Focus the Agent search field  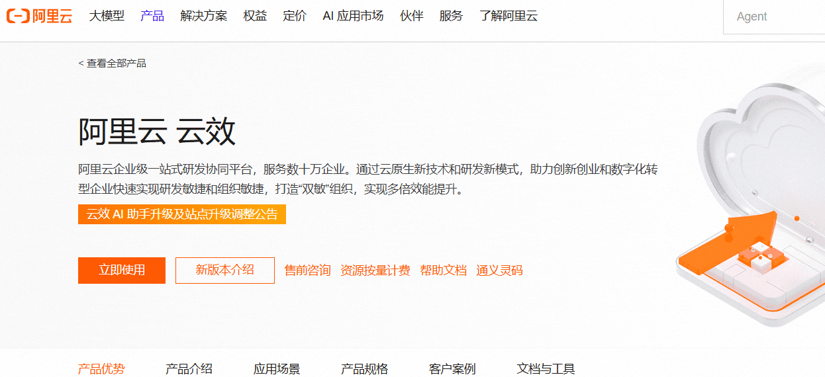tap(774, 17)
